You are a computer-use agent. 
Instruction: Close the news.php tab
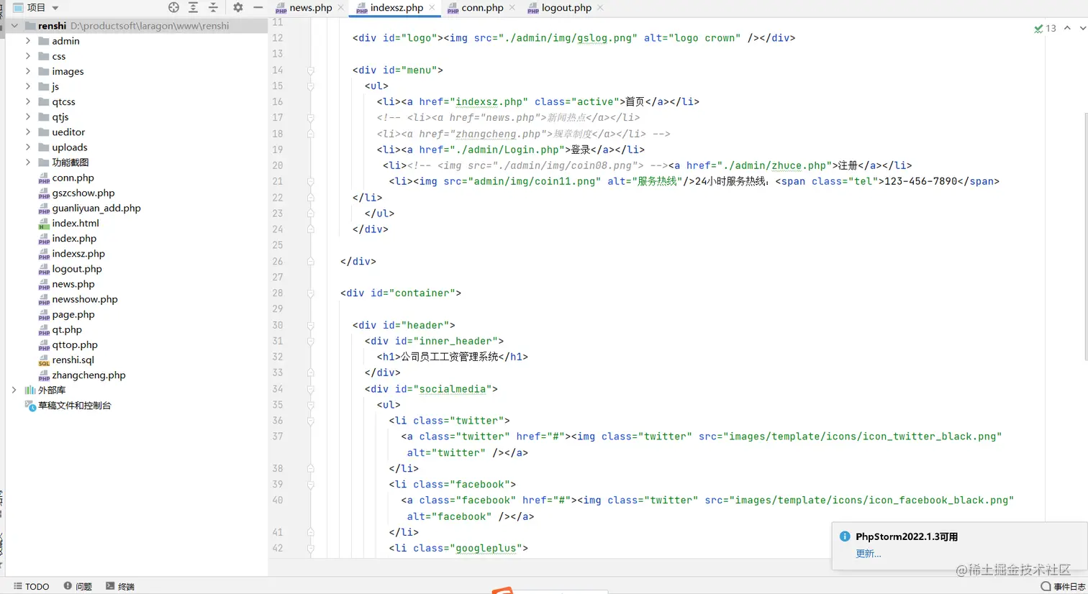tap(341, 8)
